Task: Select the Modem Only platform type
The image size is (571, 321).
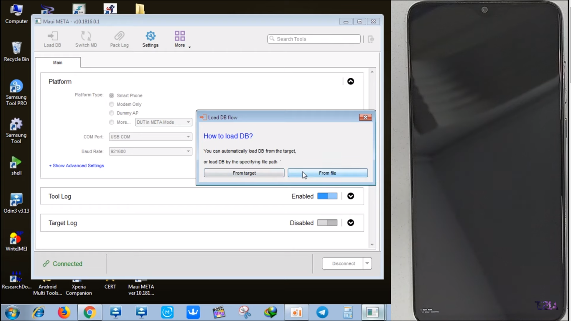Action: coord(112,104)
